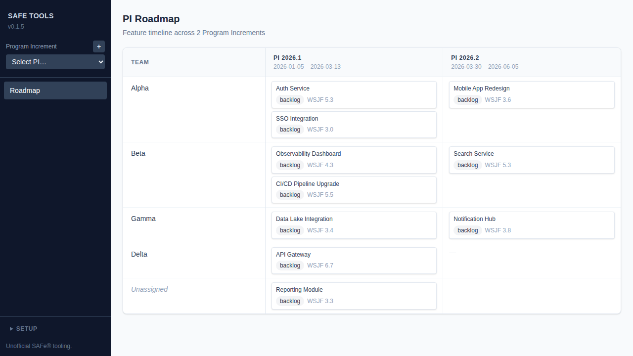Click the backlog badge on Notification Hub
633x356 pixels.
click(x=467, y=230)
